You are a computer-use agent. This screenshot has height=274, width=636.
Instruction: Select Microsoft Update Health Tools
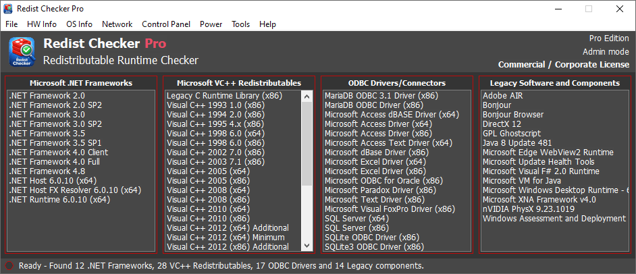click(x=539, y=162)
